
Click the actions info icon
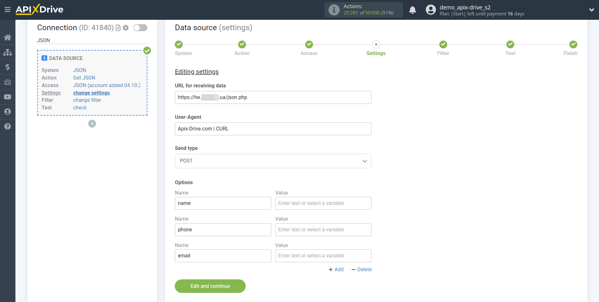(x=334, y=10)
